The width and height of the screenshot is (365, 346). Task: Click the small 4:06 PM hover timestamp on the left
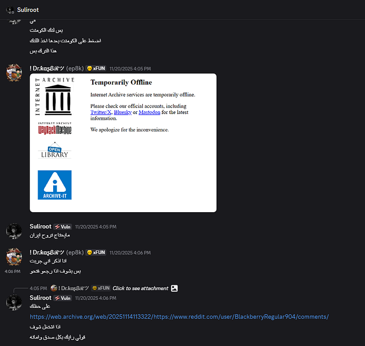pyautogui.click(x=13, y=271)
